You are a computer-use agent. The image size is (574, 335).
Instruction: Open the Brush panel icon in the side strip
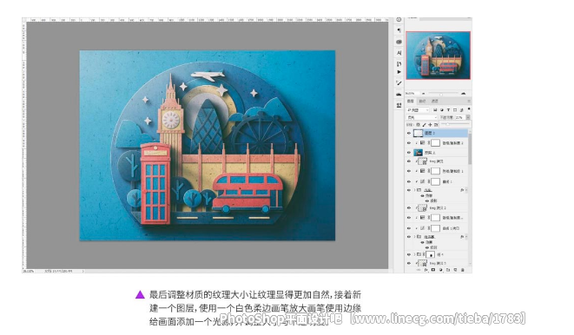pos(399,83)
